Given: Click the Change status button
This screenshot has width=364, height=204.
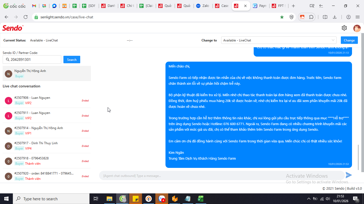Looking at the screenshot, I should [349, 40].
